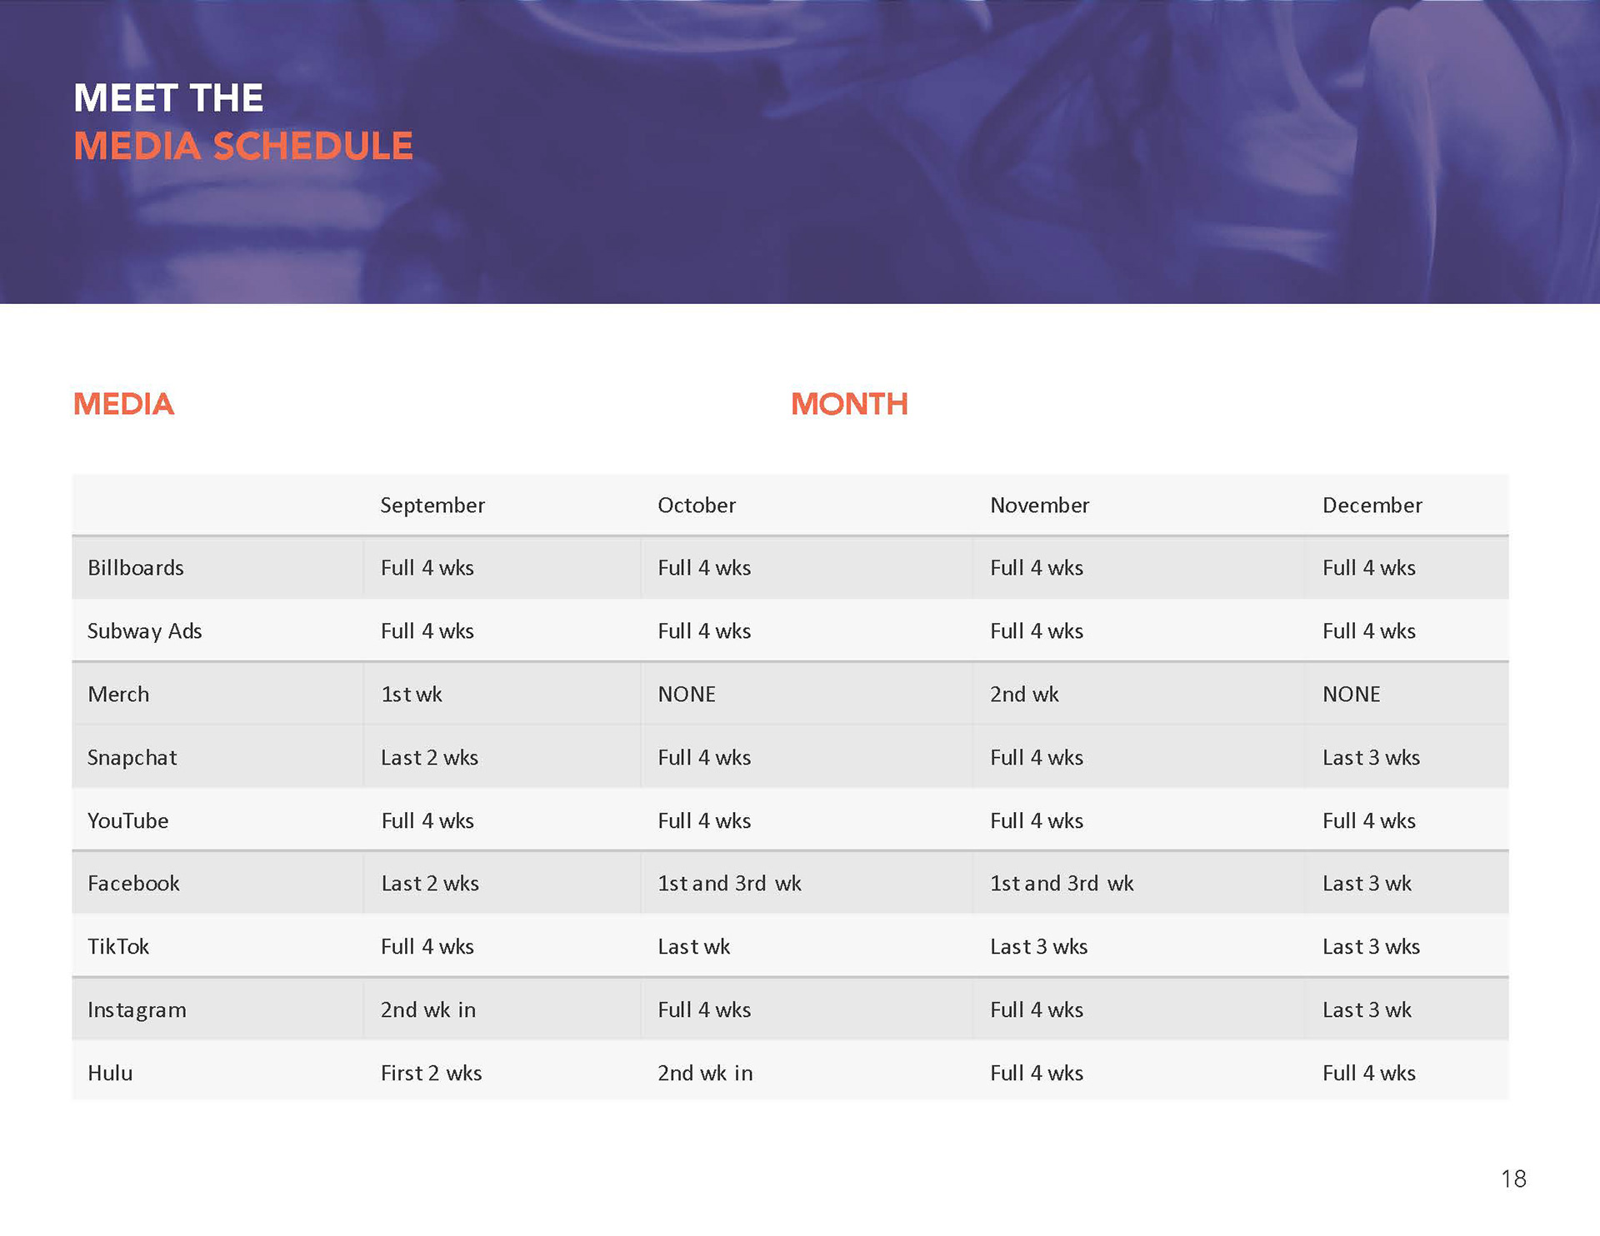This screenshot has height=1236, width=1600.
Task: Click the MEDIA section heading
Action: (x=123, y=405)
